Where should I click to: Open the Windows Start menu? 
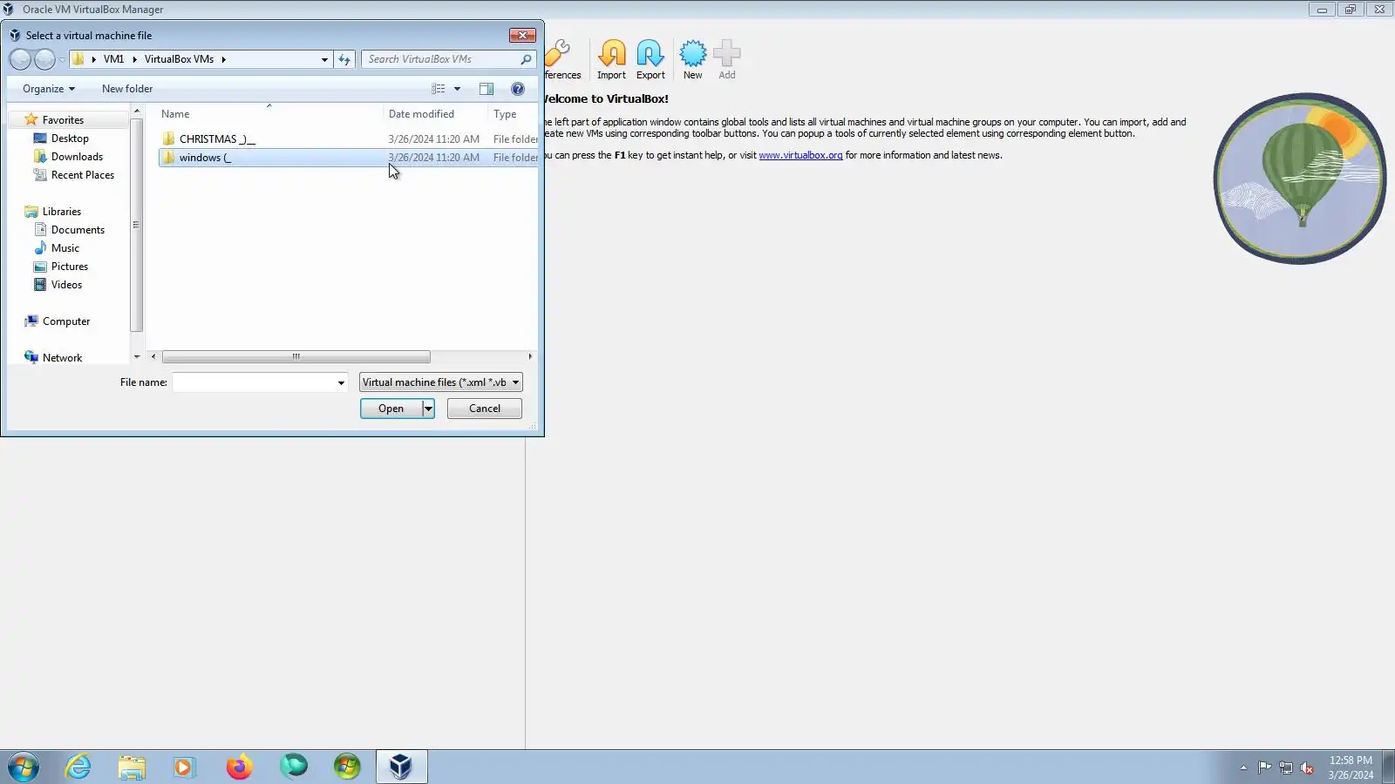coord(24,767)
